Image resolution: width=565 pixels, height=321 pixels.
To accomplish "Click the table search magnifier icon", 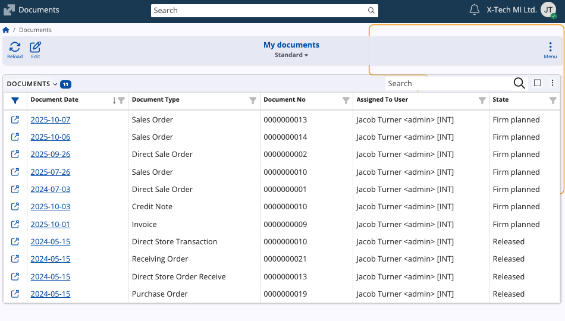I will tap(519, 83).
